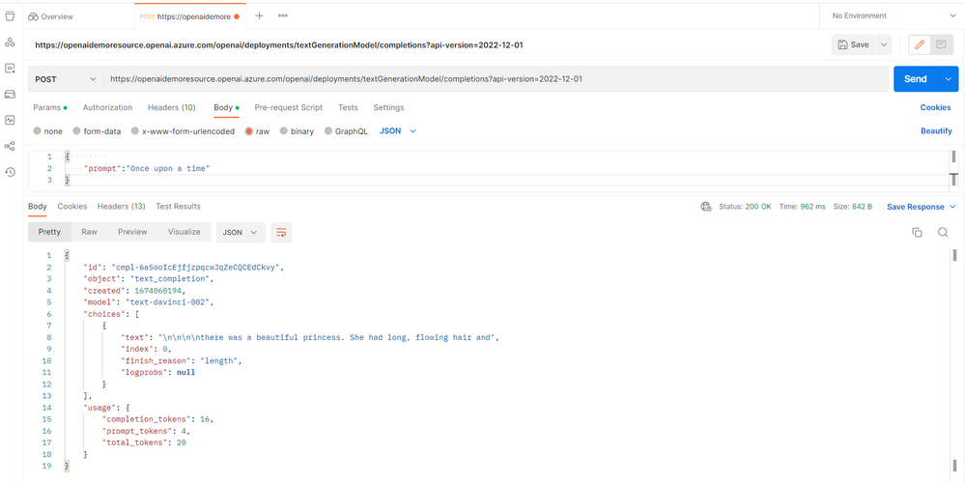Viewport: 965px width, 483px height.
Task: Open the Headers (10) request tab
Action: click(x=171, y=107)
